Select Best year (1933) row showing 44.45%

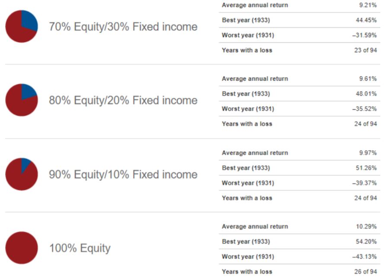point(299,20)
